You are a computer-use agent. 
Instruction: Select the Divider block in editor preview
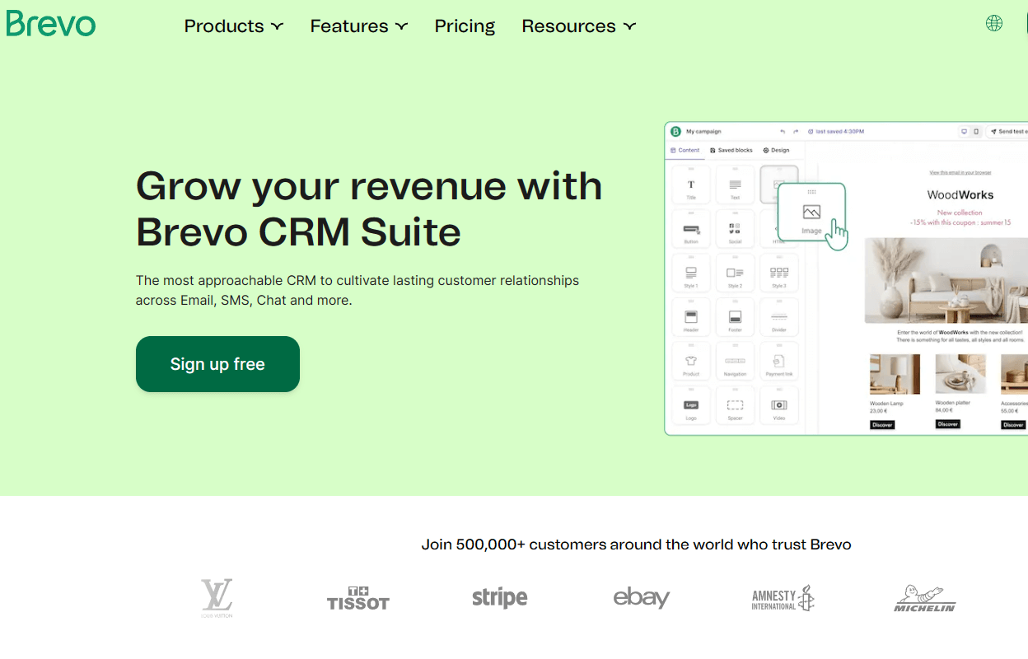pos(779,317)
